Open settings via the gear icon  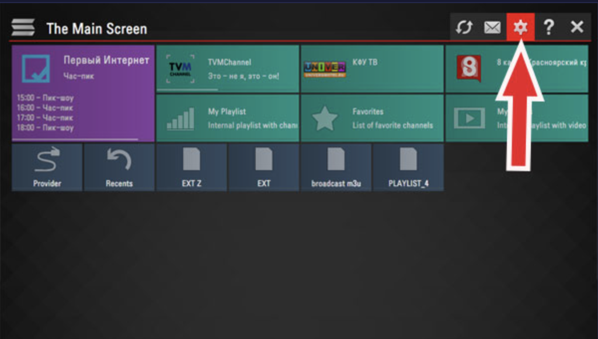coord(520,27)
